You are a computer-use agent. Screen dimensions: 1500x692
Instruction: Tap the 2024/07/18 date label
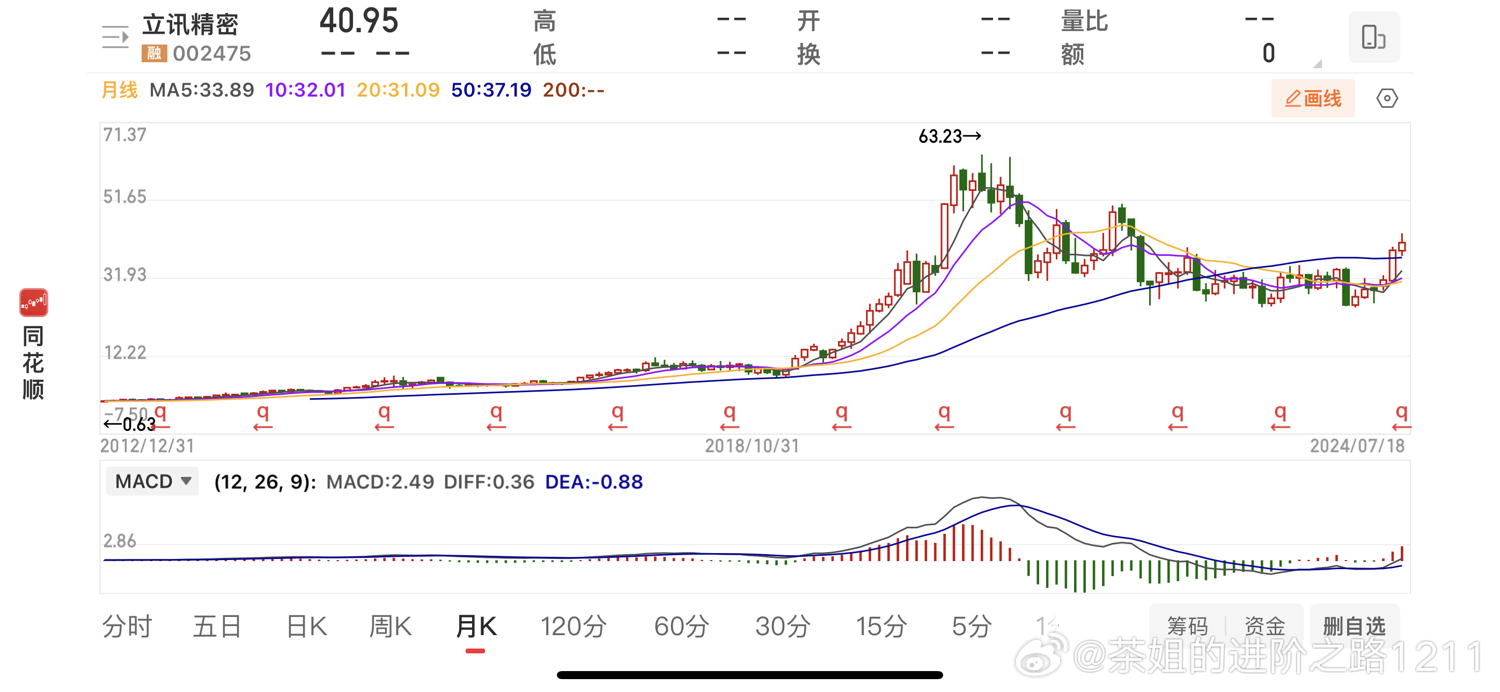pyautogui.click(x=1357, y=446)
